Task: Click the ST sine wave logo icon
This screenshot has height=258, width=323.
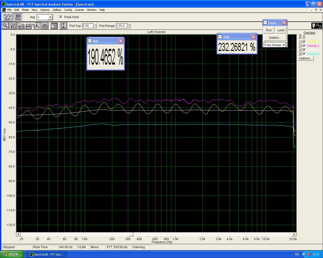Action: coord(317,25)
